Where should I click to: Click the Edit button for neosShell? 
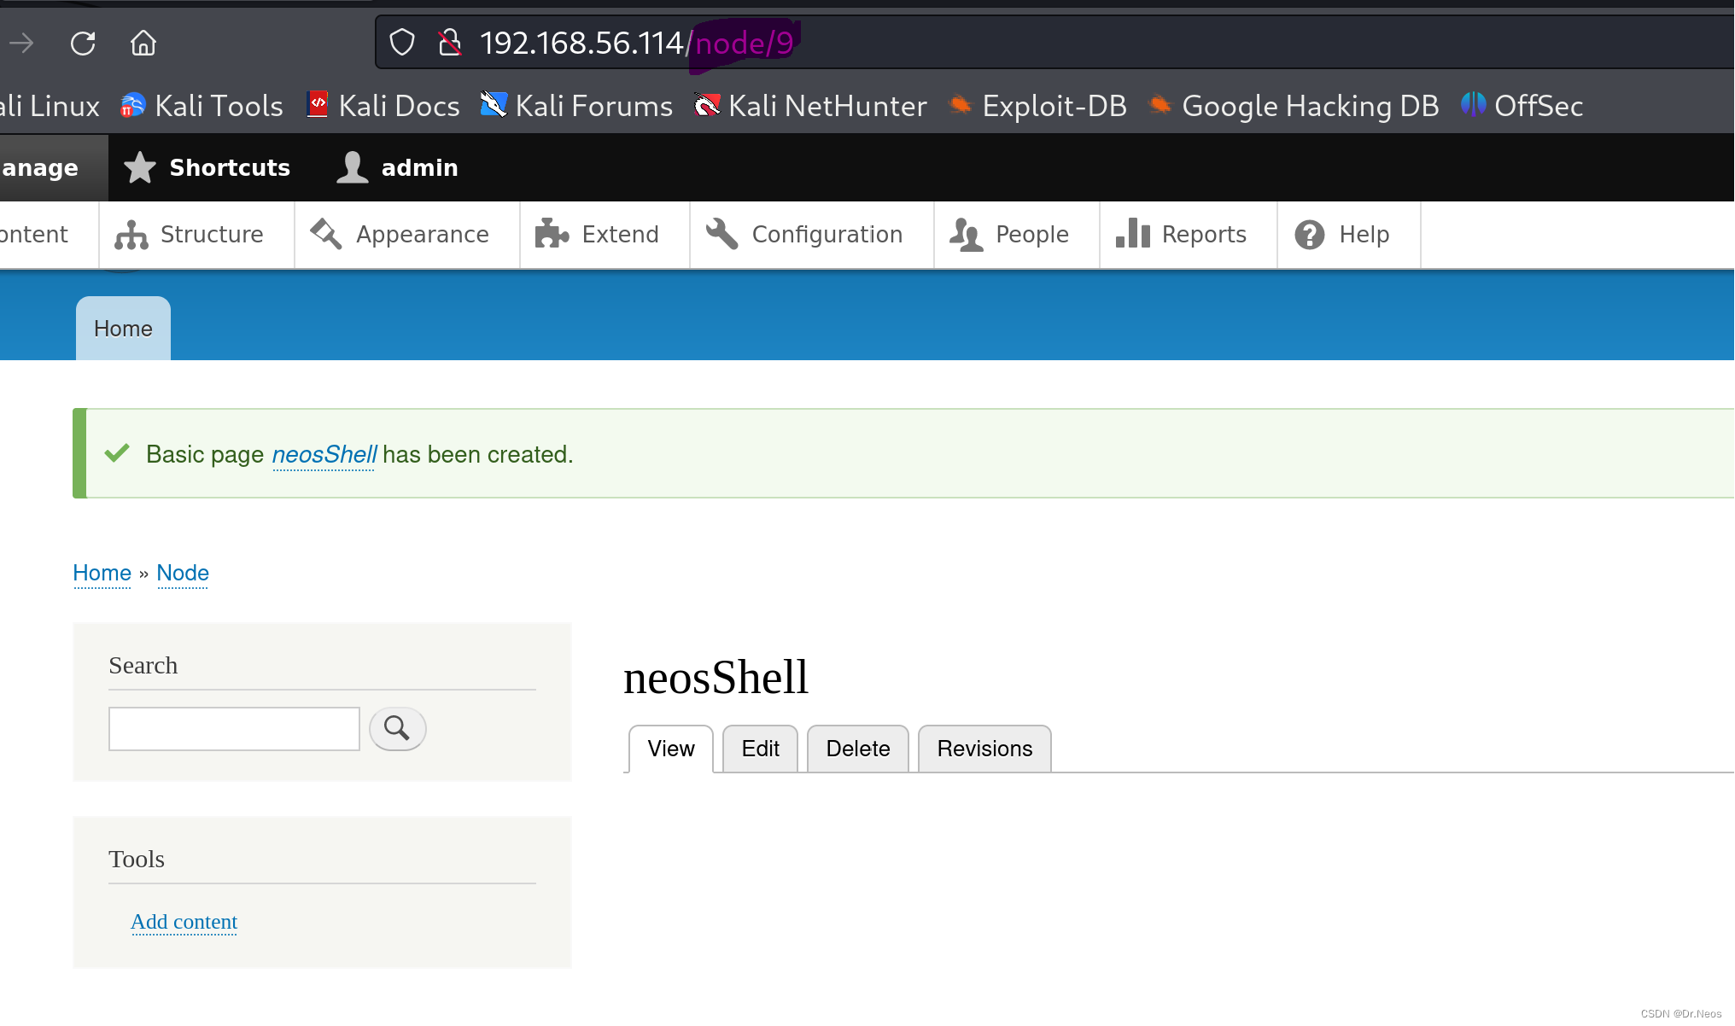(759, 749)
